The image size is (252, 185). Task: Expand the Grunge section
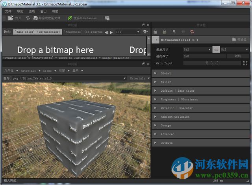tap(200, 126)
